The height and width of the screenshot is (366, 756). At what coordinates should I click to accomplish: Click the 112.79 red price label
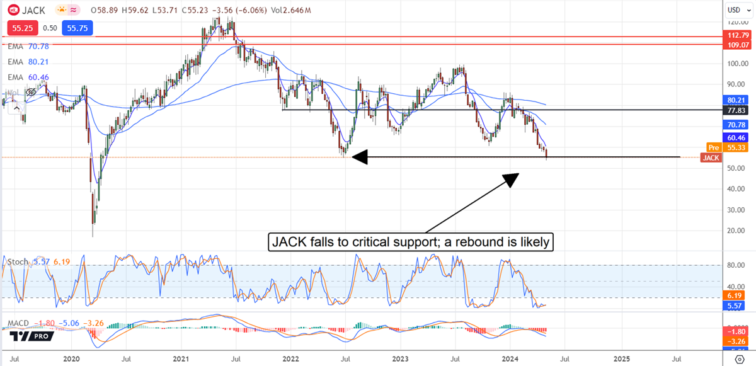737,37
